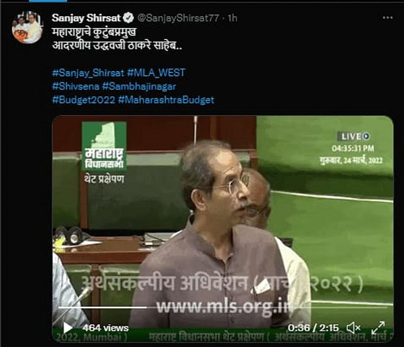Viewport: 404px width, 347px height.
Task: Click the 1h tweet timestamp
Action: pyautogui.click(x=232, y=18)
